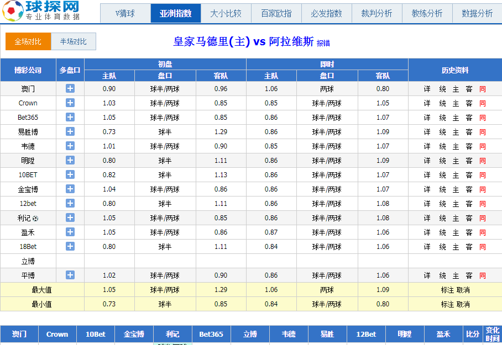Click 客 away link for 易胜博 row
This screenshot has width=502, height=345.
click(x=469, y=132)
